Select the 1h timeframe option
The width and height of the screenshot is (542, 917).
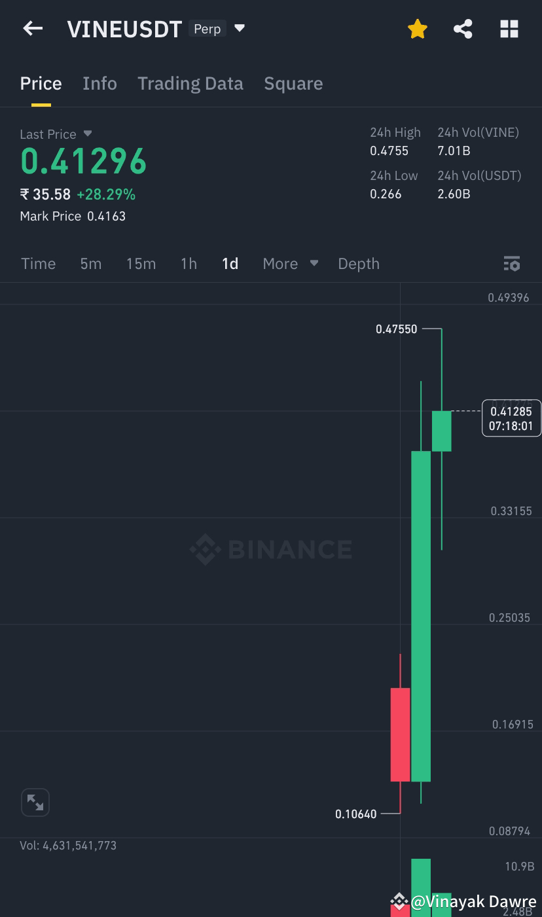click(189, 263)
